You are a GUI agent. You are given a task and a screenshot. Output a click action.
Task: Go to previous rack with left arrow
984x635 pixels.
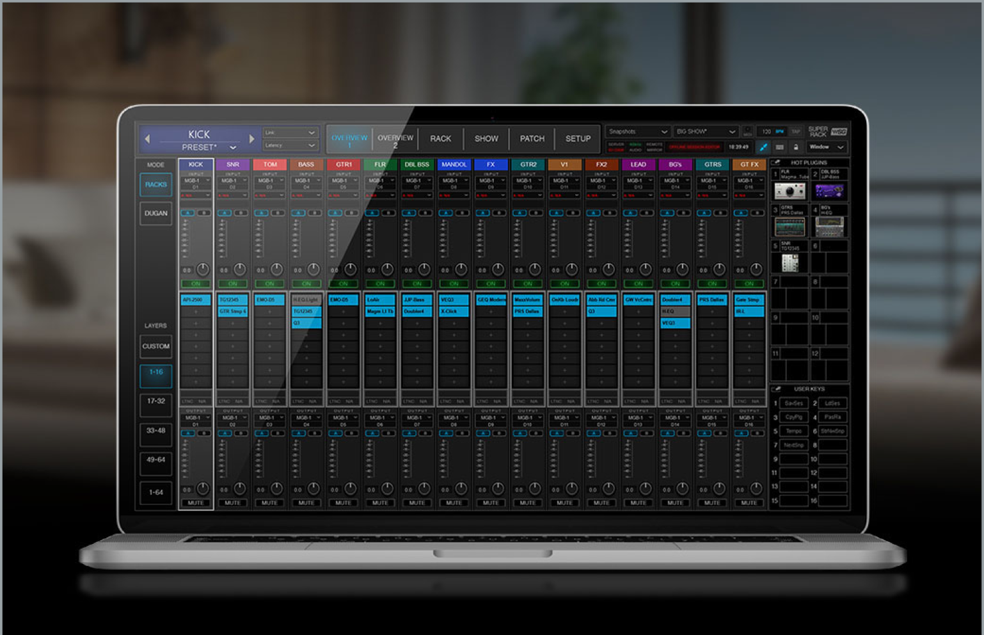(148, 139)
